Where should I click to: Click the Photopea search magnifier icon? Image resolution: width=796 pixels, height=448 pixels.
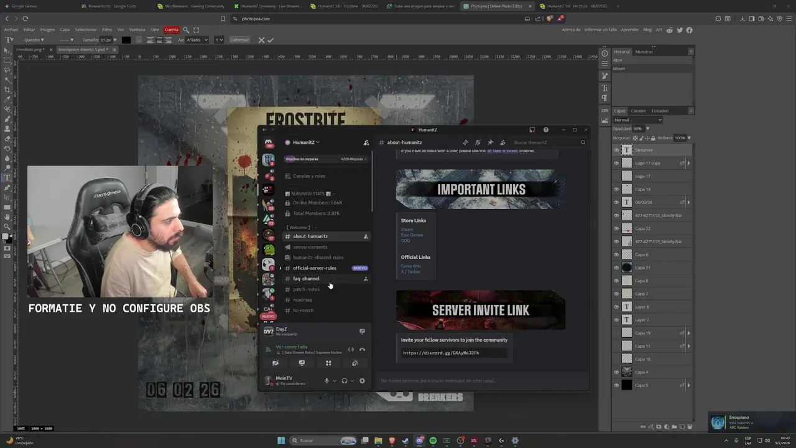coord(186,29)
